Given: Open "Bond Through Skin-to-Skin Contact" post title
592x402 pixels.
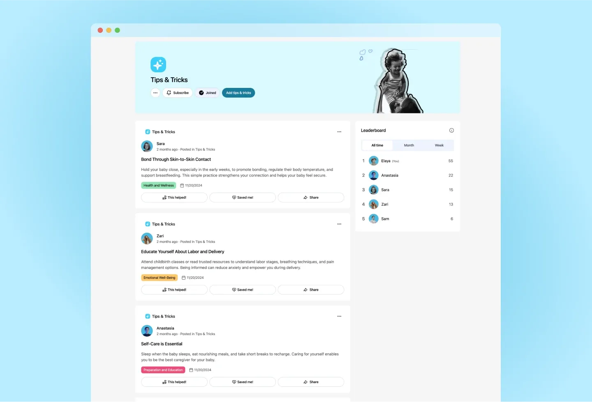Looking at the screenshot, I should [176, 159].
